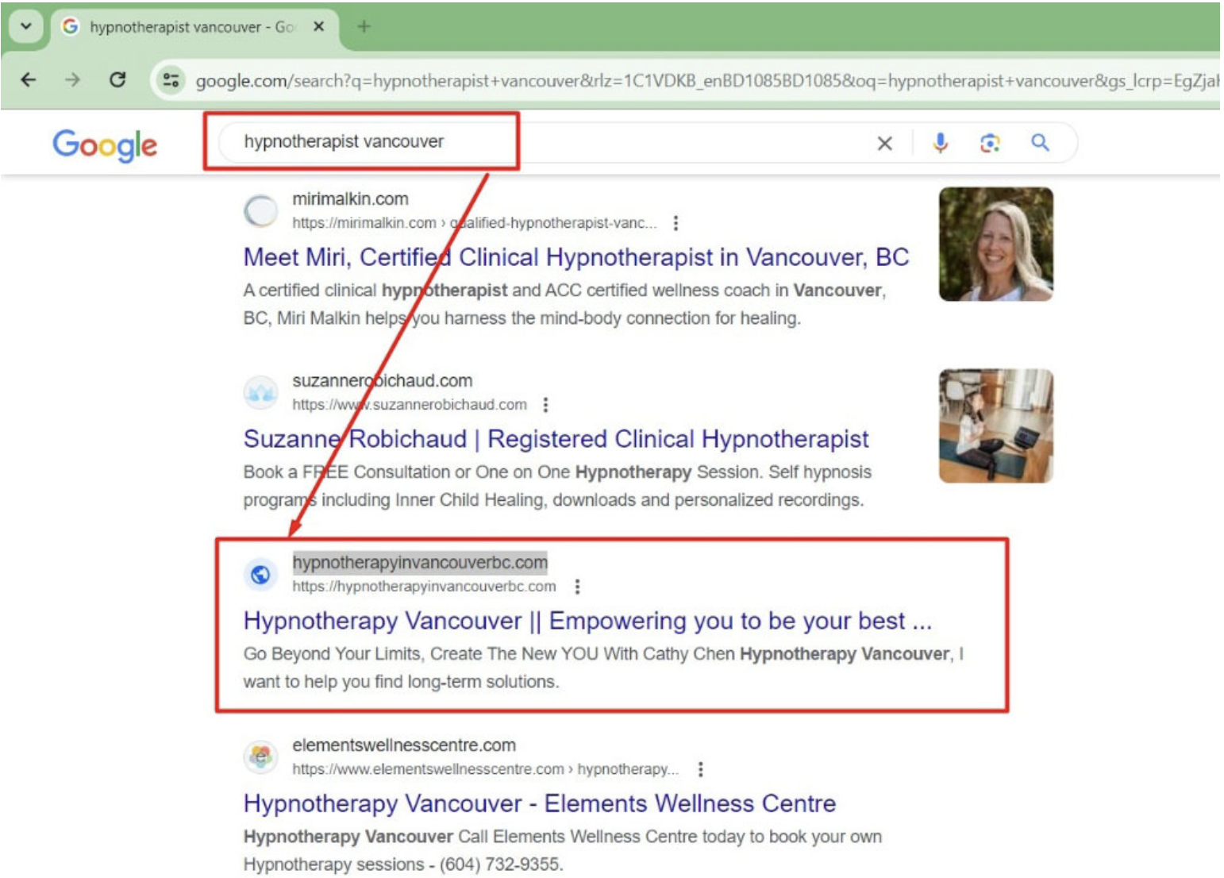Click the magnifier search button
Viewport: 1224px width, 878px height.
[x=1040, y=143]
